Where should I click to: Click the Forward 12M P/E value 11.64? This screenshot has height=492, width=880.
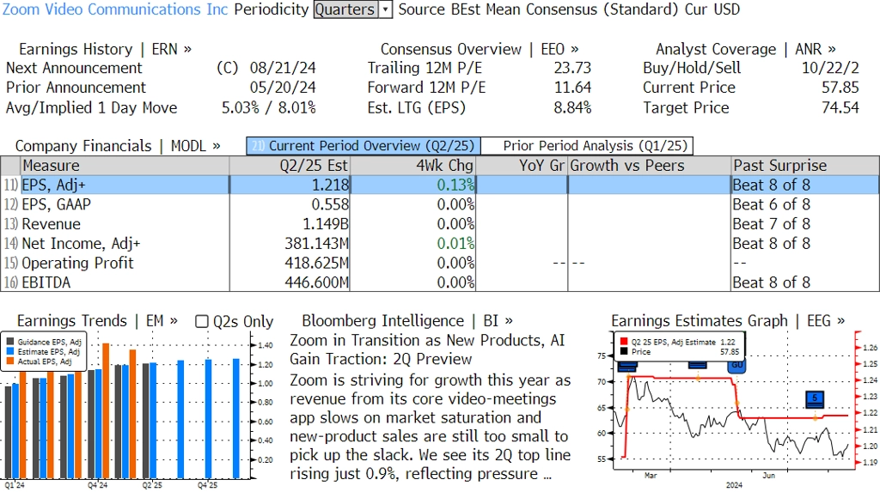[x=572, y=88]
